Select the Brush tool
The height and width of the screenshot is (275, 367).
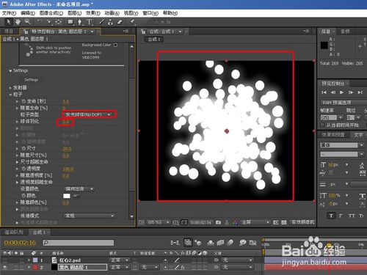(x=101, y=22)
